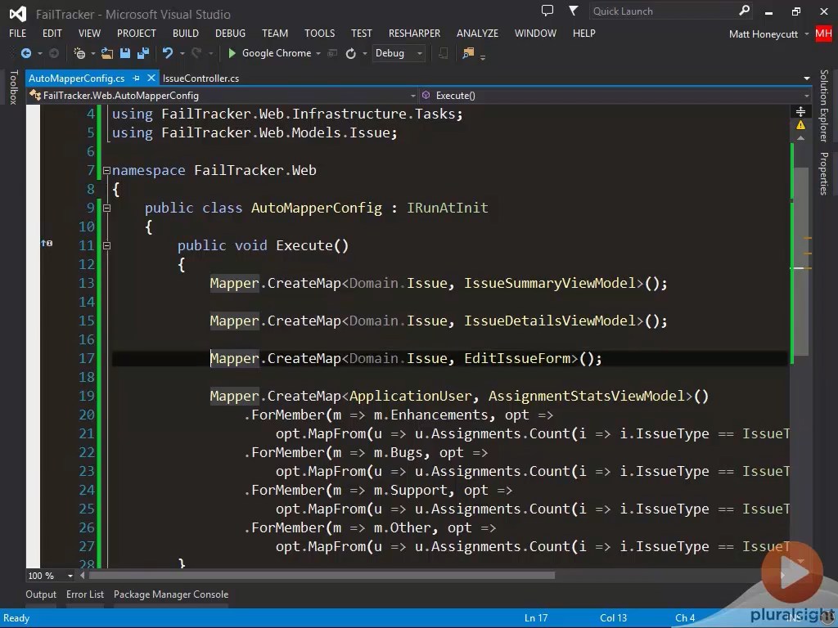Click IssueSummaryViewModel on line 13
Image resolution: width=838 pixels, height=628 pixels.
550,283
